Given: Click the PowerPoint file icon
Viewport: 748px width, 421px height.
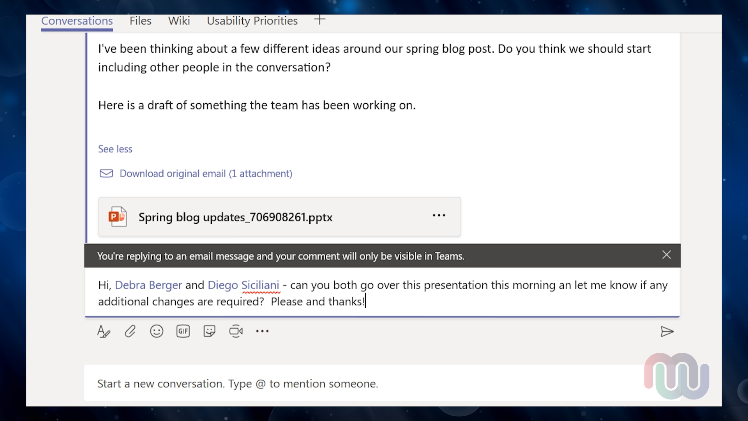Looking at the screenshot, I should click(118, 217).
